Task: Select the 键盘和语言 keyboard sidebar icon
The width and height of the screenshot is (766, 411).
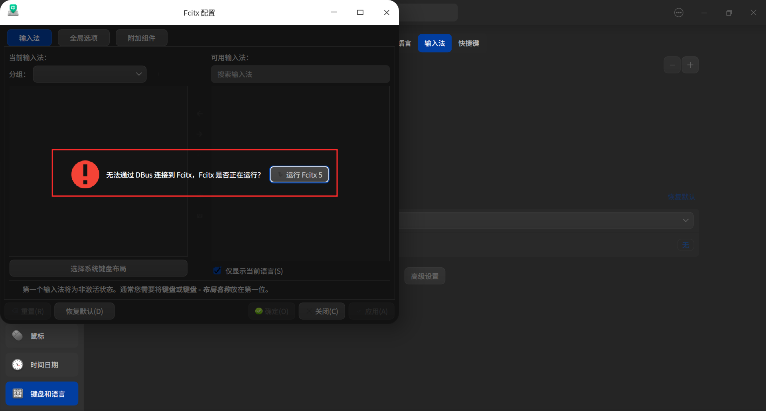Action: 18,393
